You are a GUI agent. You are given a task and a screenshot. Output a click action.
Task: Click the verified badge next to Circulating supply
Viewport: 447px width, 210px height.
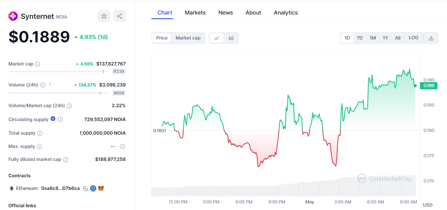(53, 119)
